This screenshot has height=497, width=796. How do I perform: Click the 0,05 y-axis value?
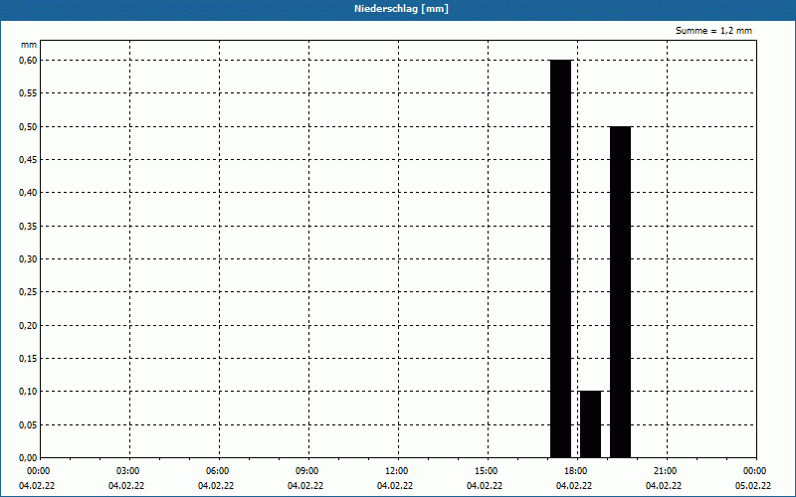tap(28, 425)
